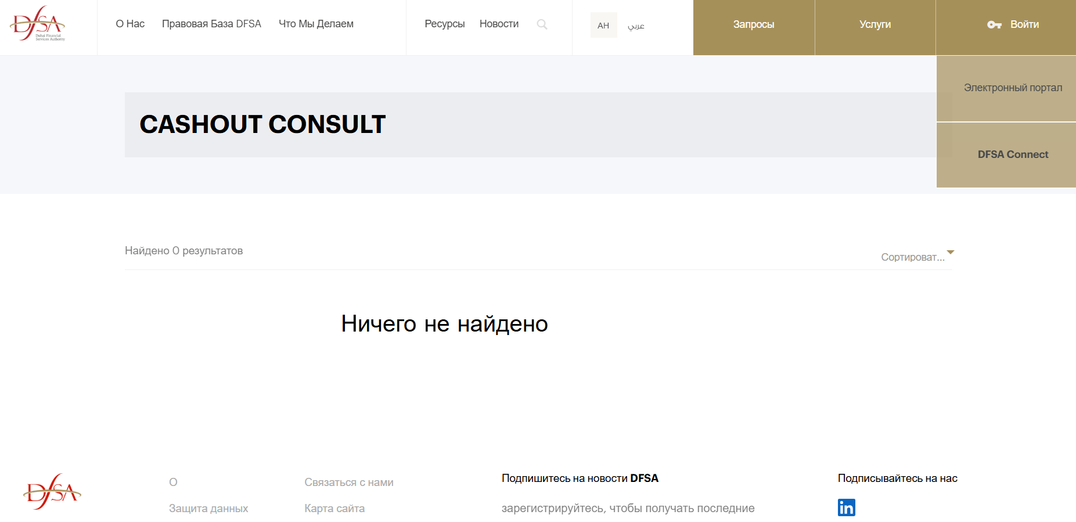Click the зарегистрируйтесь, чтобы получать последние text
Image resolution: width=1076 pixels, height=522 pixels.
(628, 508)
